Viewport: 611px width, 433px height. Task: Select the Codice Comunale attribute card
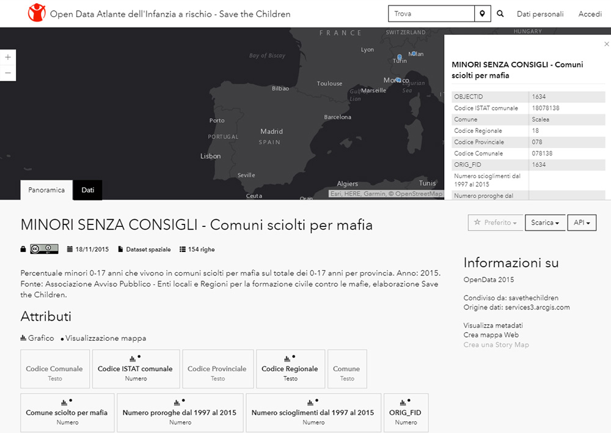pyautogui.click(x=55, y=369)
